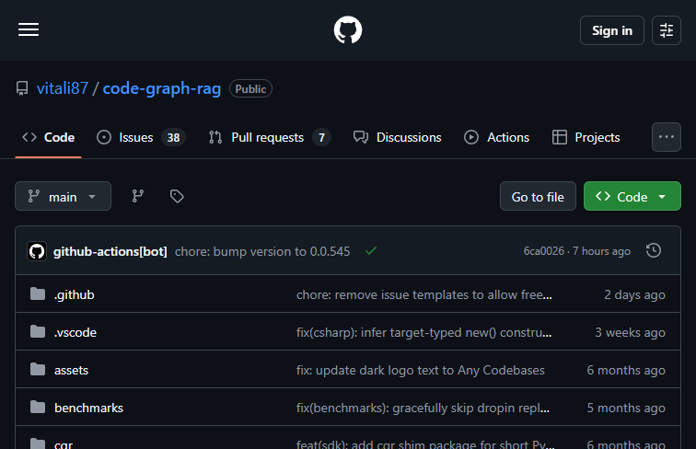Open commit 'chore: remove issue templates' message
Image resolution: width=696 pixels, height=449 pixels.
point(424,294)
